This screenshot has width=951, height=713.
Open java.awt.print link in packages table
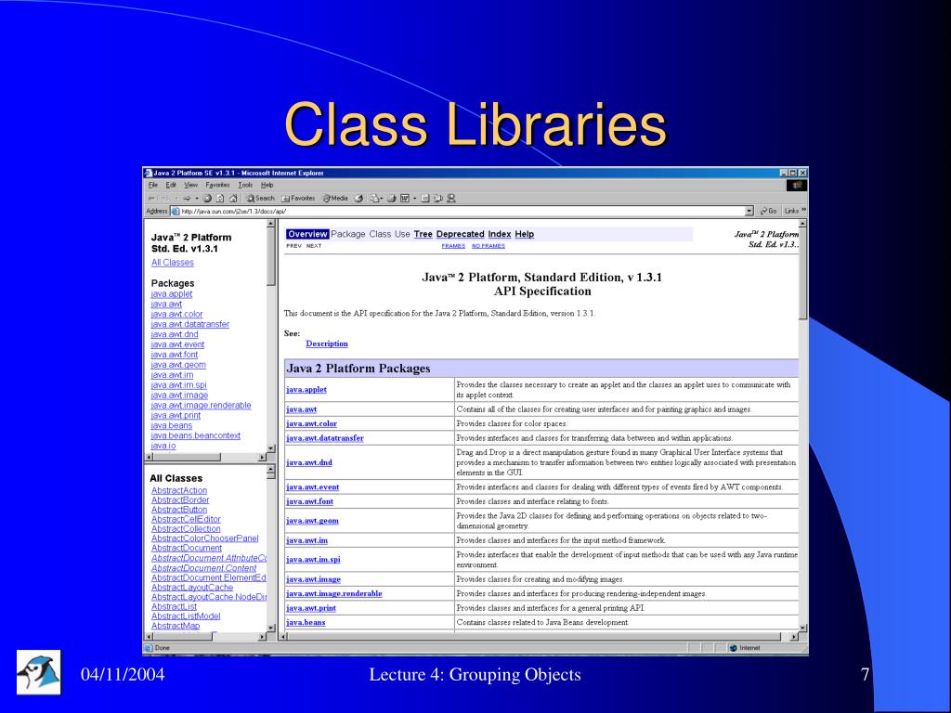pyautogui.click(x=311, y=608)
